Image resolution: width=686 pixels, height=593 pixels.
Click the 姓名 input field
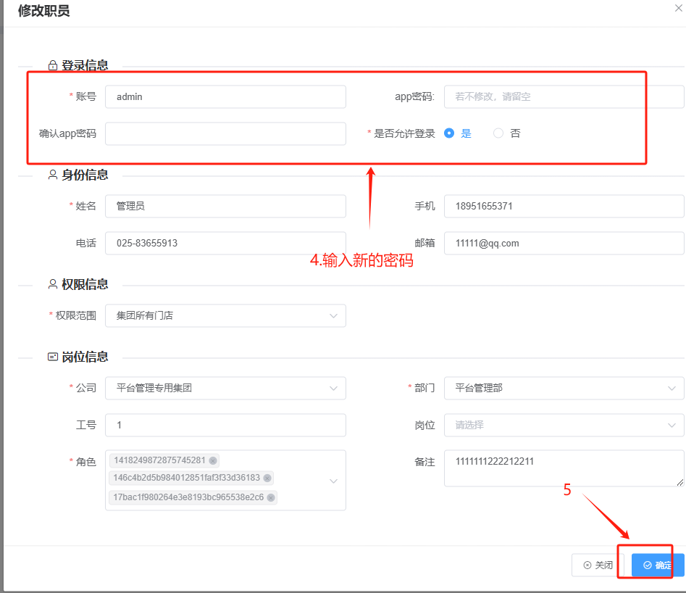coord(225,206)
